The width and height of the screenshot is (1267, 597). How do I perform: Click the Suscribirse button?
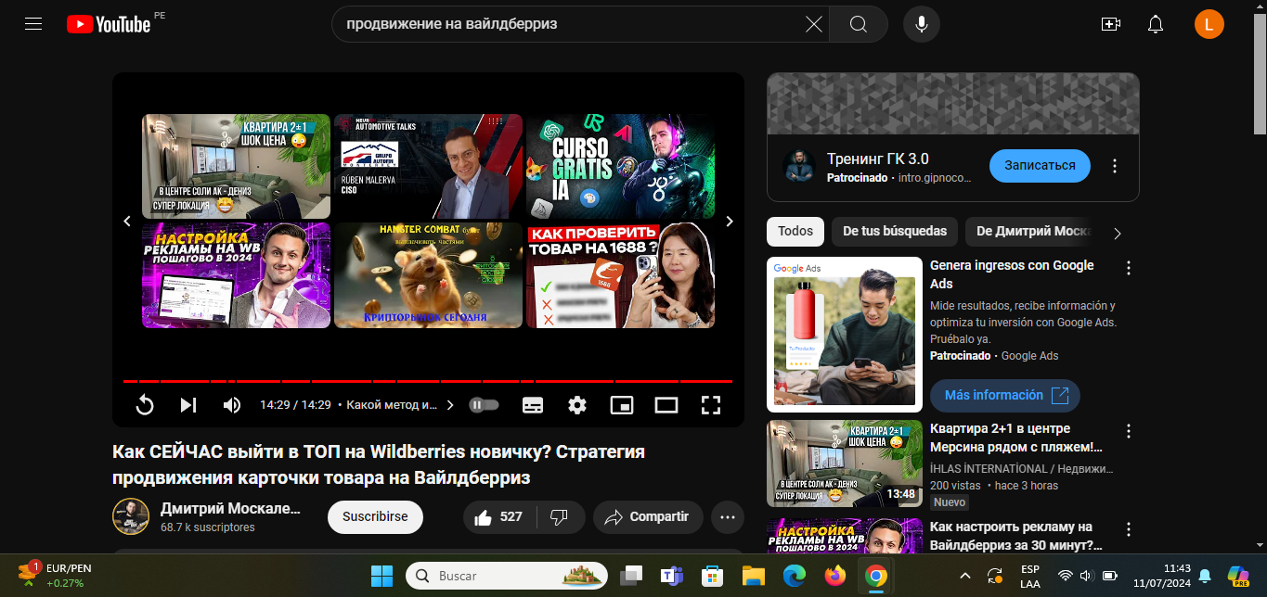375,517
